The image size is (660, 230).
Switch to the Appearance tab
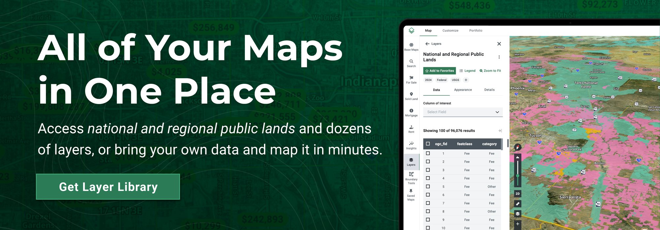(463, 90)
